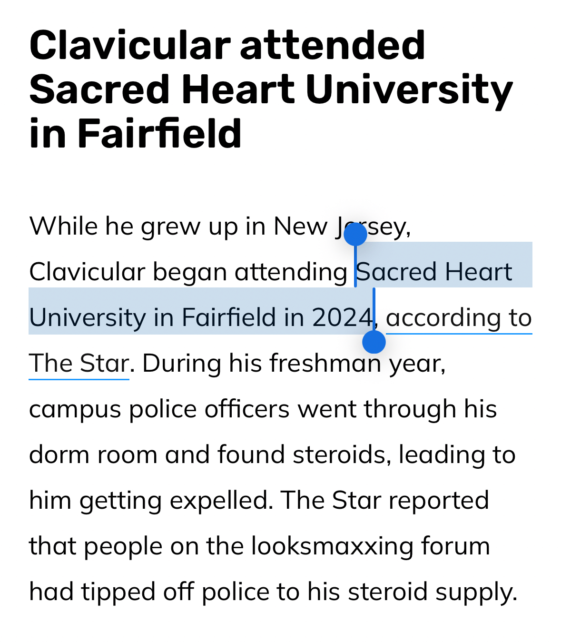
Task: Click the word 'expelled' in the paragraph
Action: (221, 501)
